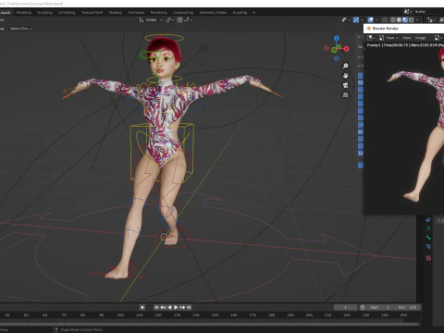Image resolution: width=444 pixels, height=333 pixels.
Task: Toggle camera view with the camera icon
Action: click(x=345, y=85)
